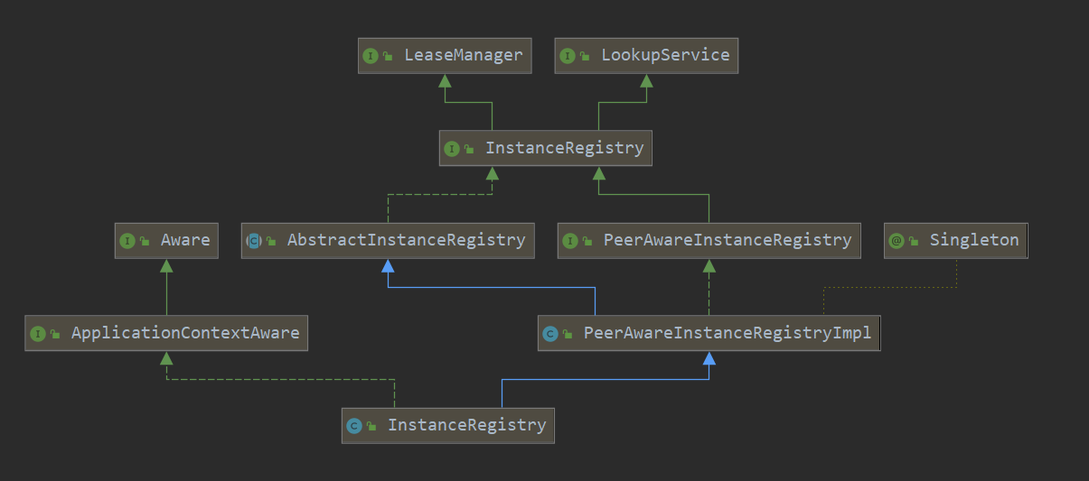1089x481 pixels.
Task: Click the interface icon on Aware node
Action: click(127, 241)
